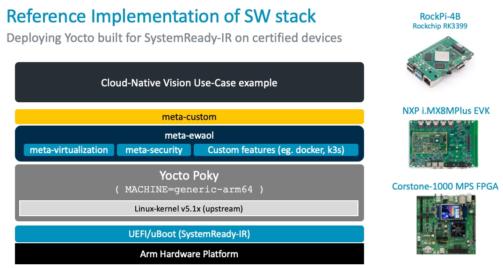Click the yellow meta-custom bar
The image size is (503, 268).
[189, 117]
